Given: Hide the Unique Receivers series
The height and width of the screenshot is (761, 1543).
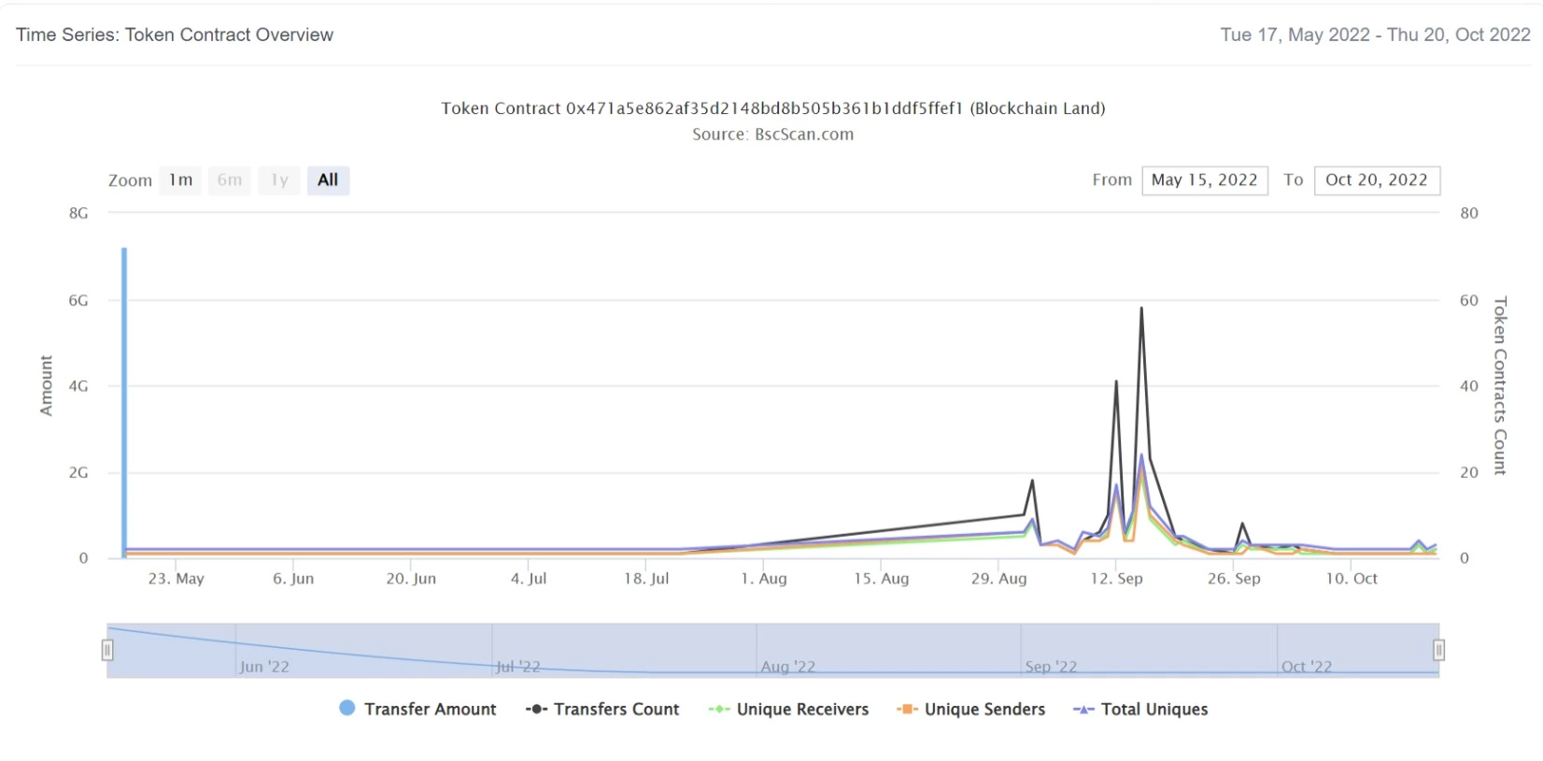Looking at the screenshot, I should coord(788,709).
